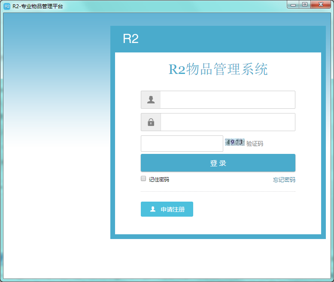Click the 登录 login button
Viewport: 334px width, 282px height.
218,163
